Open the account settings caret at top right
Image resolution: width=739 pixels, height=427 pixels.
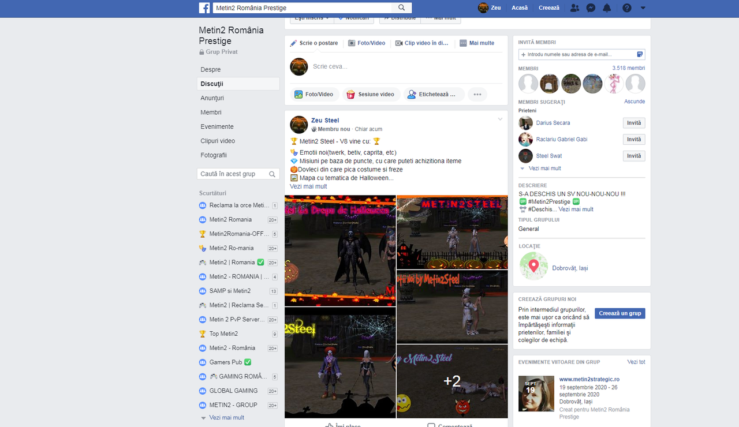tap(643, 8)
